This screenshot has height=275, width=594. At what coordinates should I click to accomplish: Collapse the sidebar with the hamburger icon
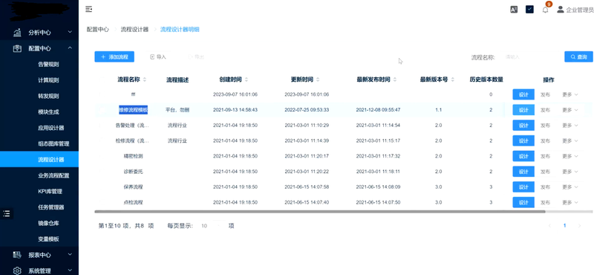[88, 9]
